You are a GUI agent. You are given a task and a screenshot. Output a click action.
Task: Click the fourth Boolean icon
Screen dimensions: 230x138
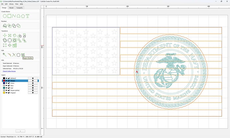[x=18, y=26]
